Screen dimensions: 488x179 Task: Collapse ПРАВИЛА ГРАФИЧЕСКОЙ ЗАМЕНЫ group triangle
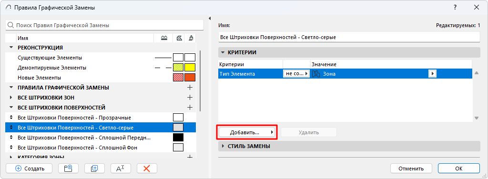(x=11, y=87)
